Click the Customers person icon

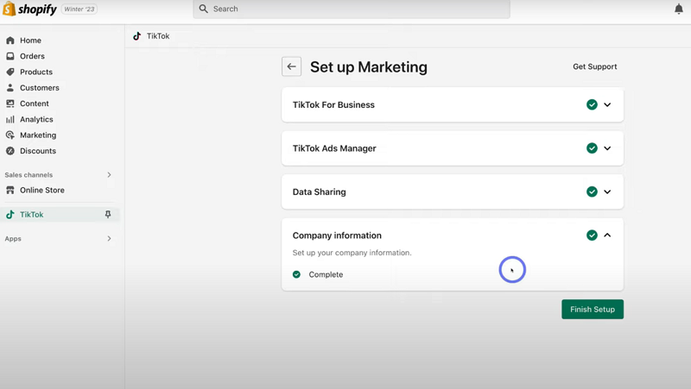10,88
